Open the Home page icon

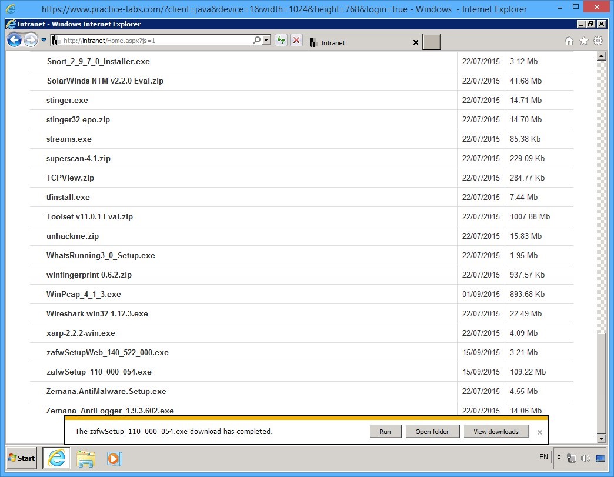pyautogui.click(x=569, y=41)
